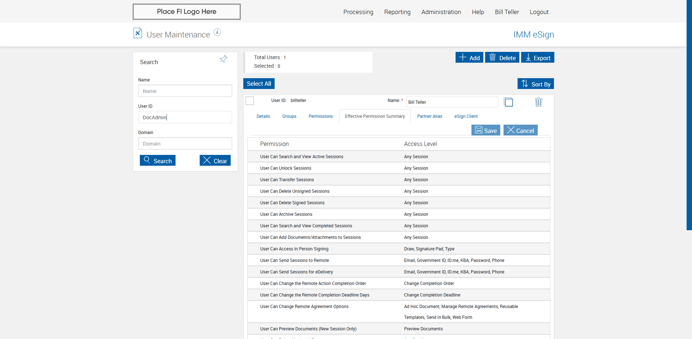
Task: Click the Select All button
Action: tap(259, 84)
